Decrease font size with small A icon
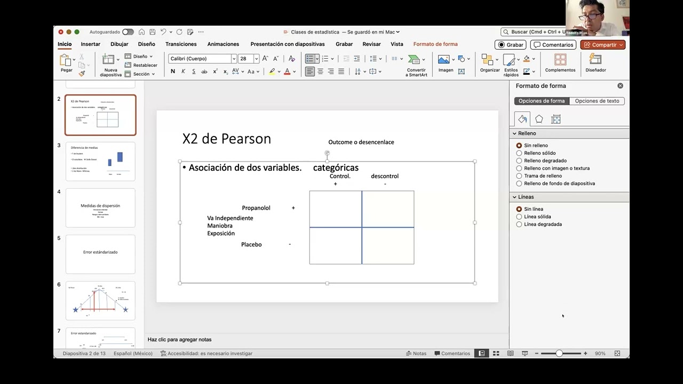Screen dimensions: 683x384 pos(276,59)
